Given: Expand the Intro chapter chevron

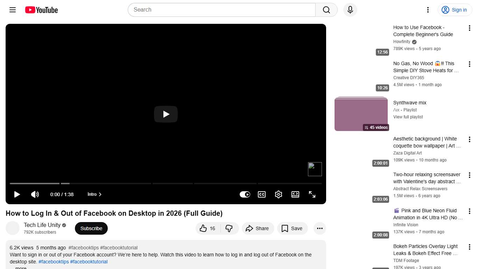Looking at the screenshot, I should click(x=100, y=194).
